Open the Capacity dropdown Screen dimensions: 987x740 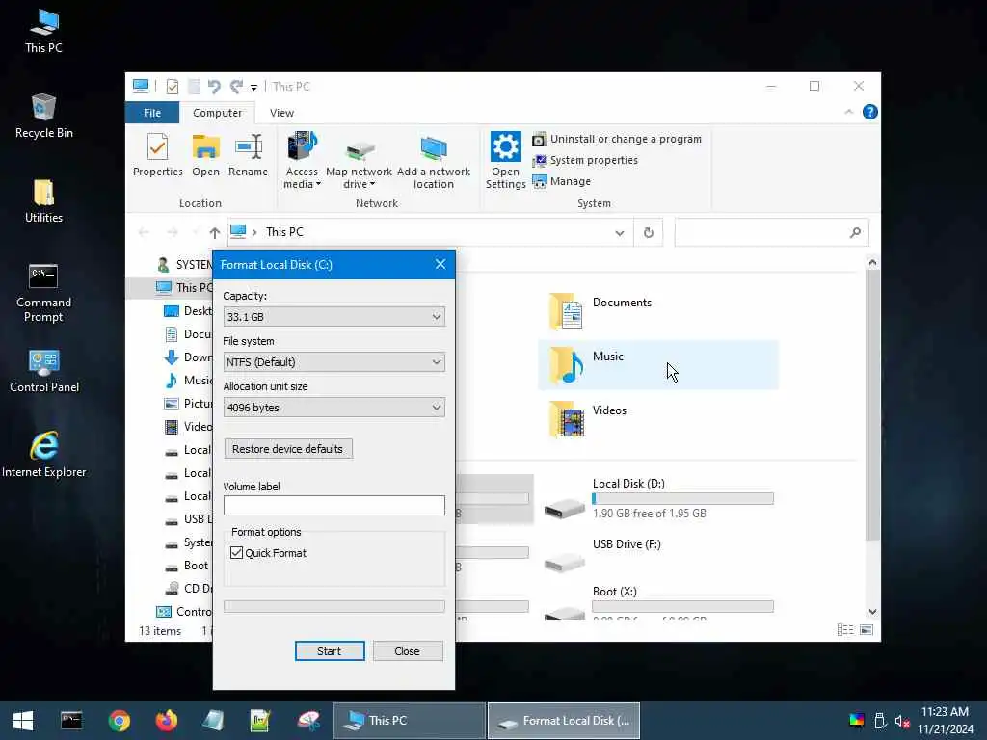(x=333, y=316)
